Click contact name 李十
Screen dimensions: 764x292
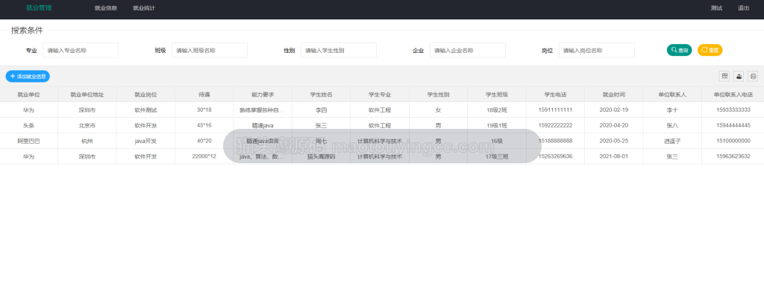pyautogui.click(x=672, y=110)
